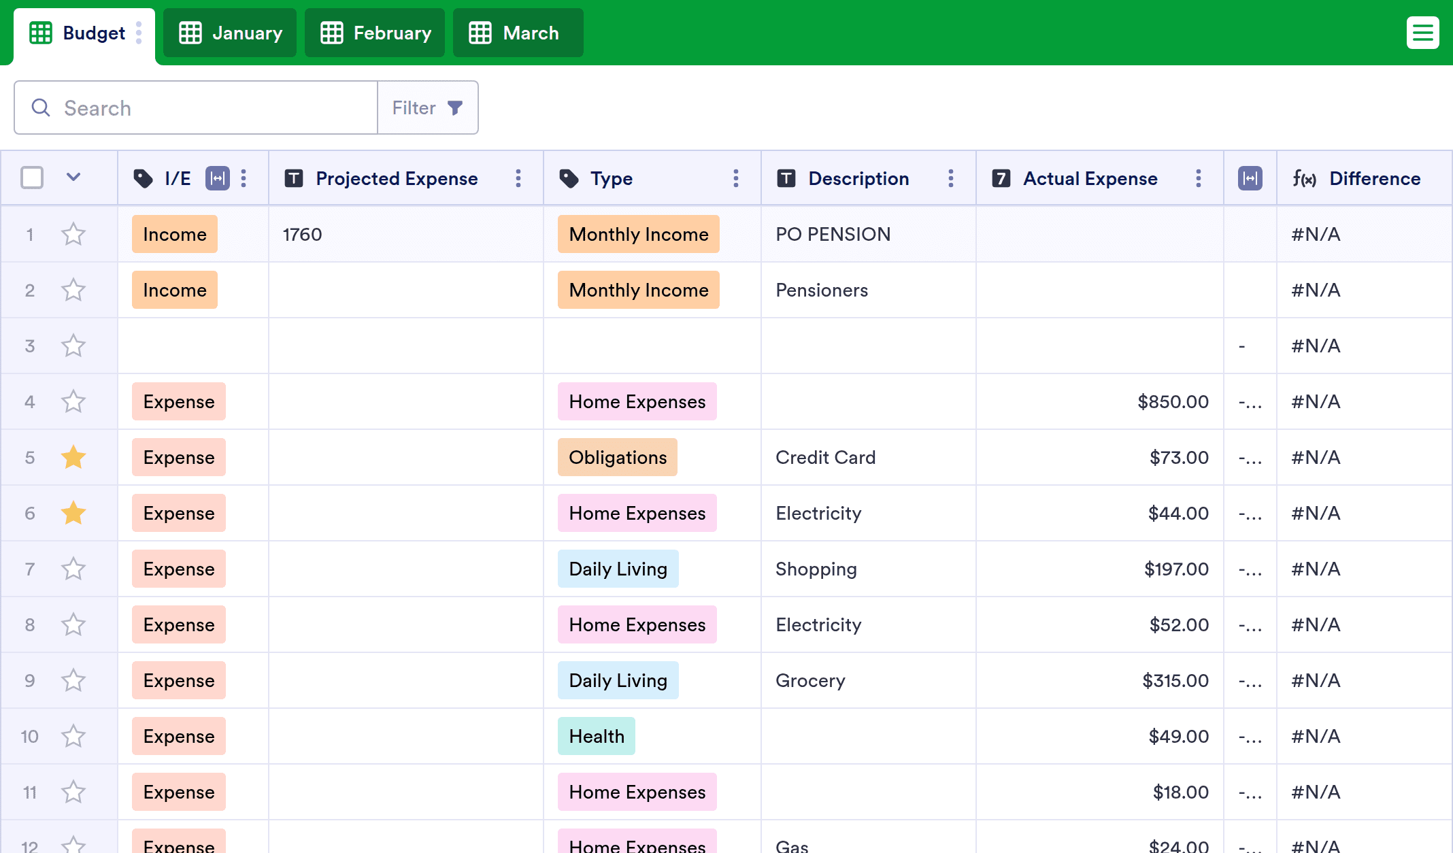Screen dimensions: 1453x853
Task: Switch to the January tab
Action: point(230,33)
